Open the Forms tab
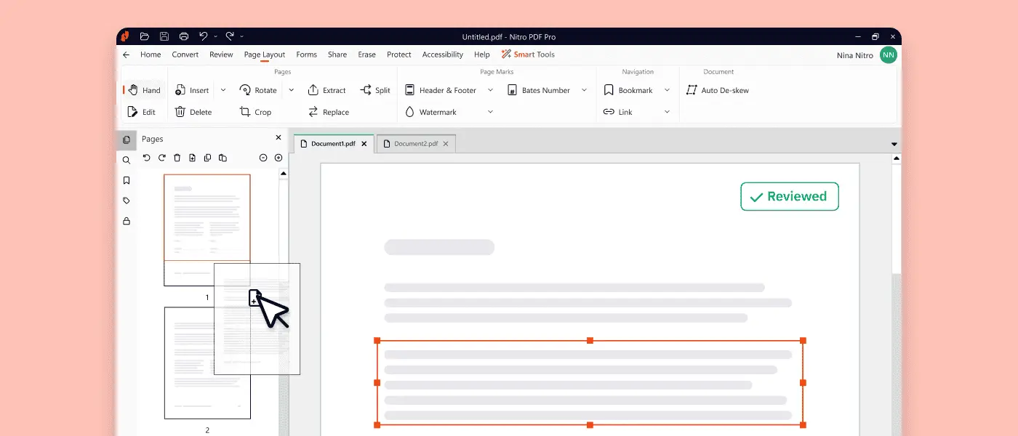 tap(307, 54)
